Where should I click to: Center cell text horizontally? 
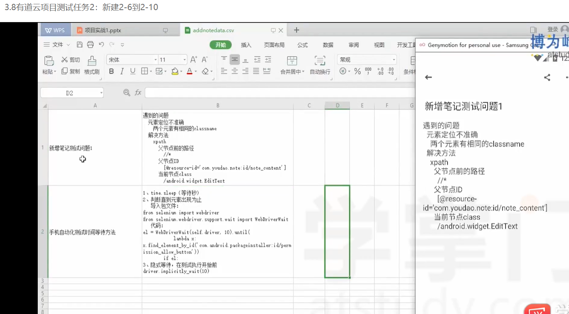[x=235, y=71]
